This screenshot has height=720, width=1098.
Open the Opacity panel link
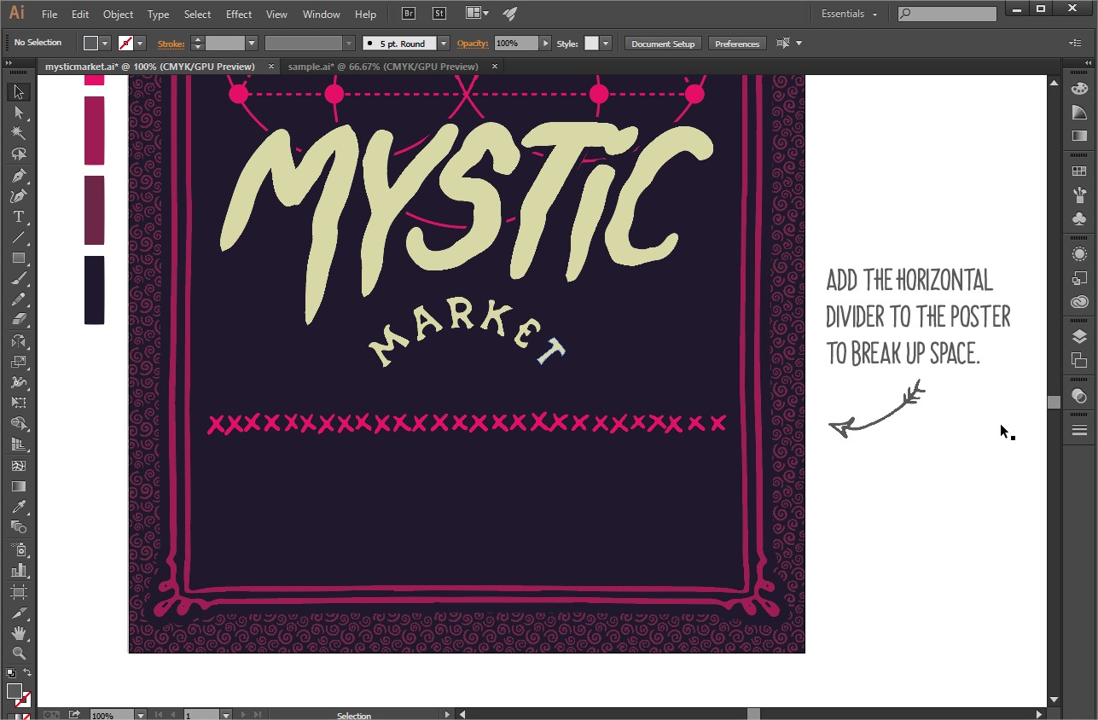point(473,44)
